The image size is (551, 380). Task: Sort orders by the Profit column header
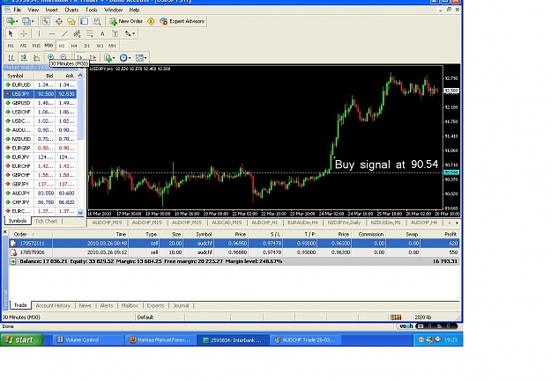coord(440,234)
